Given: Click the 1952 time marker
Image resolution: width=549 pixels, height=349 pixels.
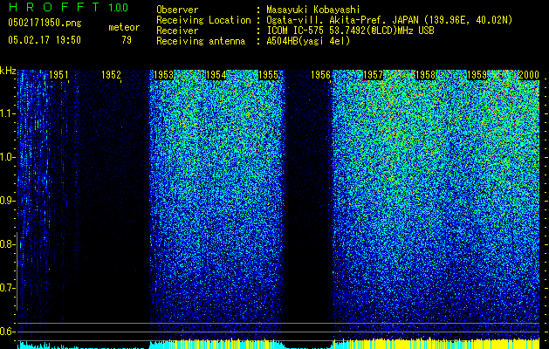Looking at the screenshot, I should click(111, 75).
